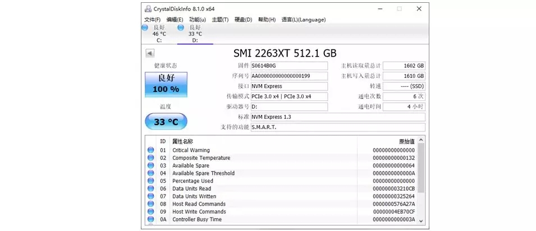
Task: Select the Composite Temperature attribute row
Action: click(x=281, y=158)
